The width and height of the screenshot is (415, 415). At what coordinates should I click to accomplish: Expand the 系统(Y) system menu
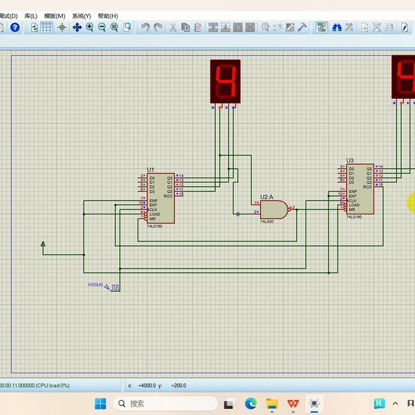pyautogui.click(x=82, y=15)
